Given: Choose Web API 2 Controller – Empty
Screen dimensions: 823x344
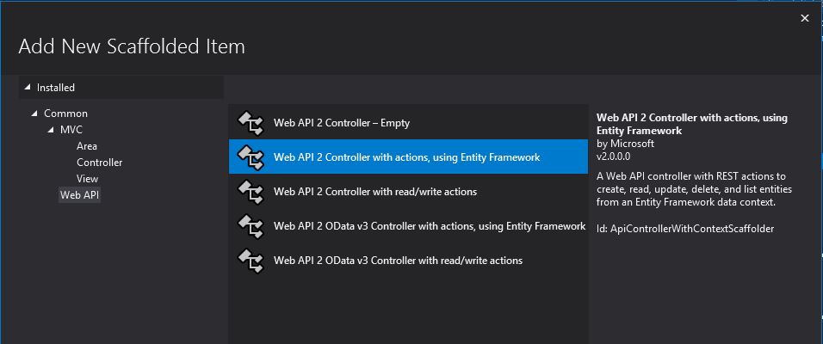Looking at the screenshot, I should pos(408,123).
